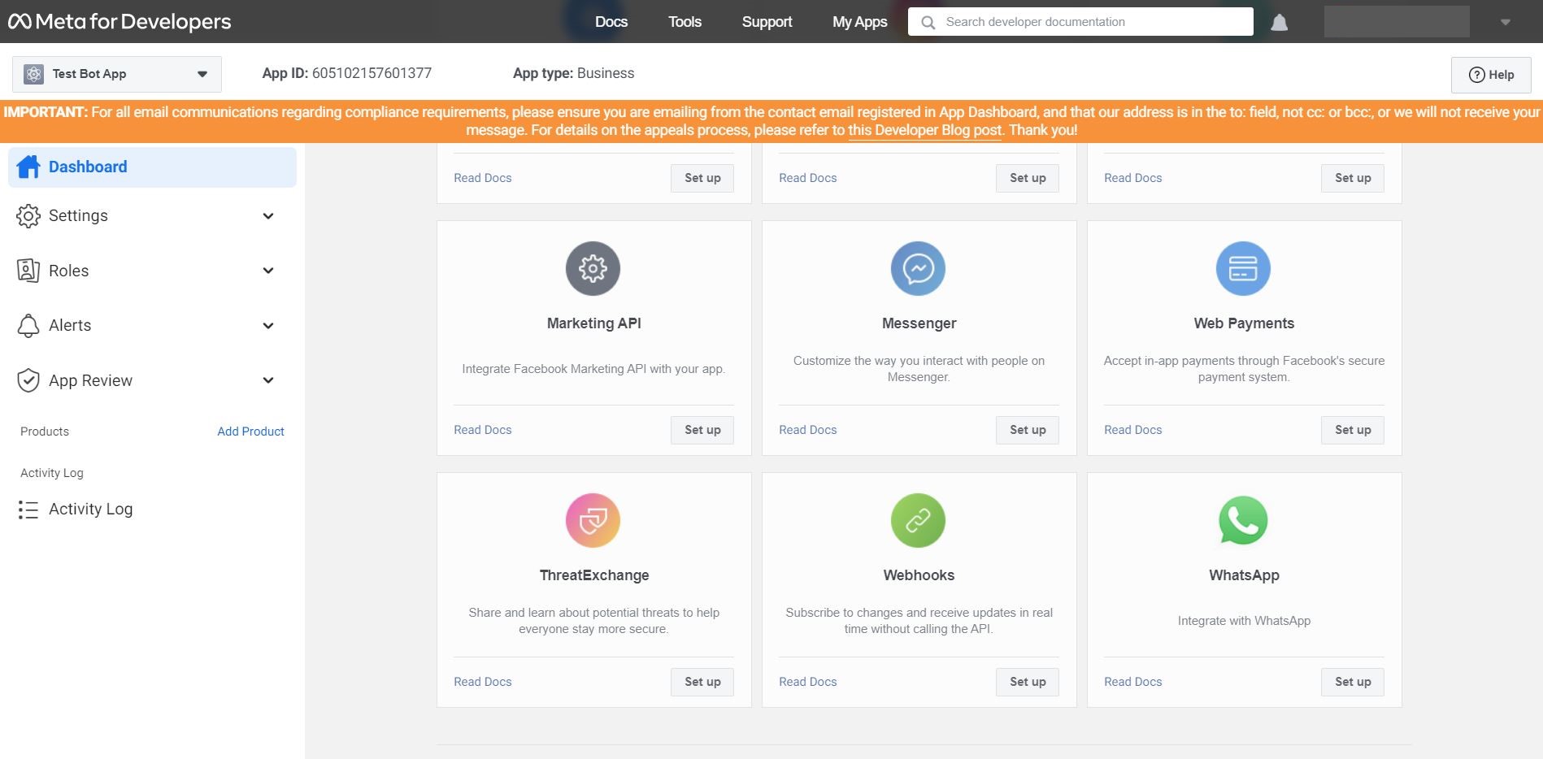Viewport: 1543px width, 759px height.
Task: Open Read Docs for Messenger
Action: [808, 430]
